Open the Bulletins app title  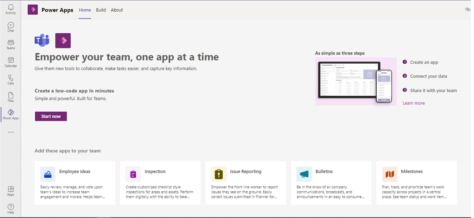324,171
